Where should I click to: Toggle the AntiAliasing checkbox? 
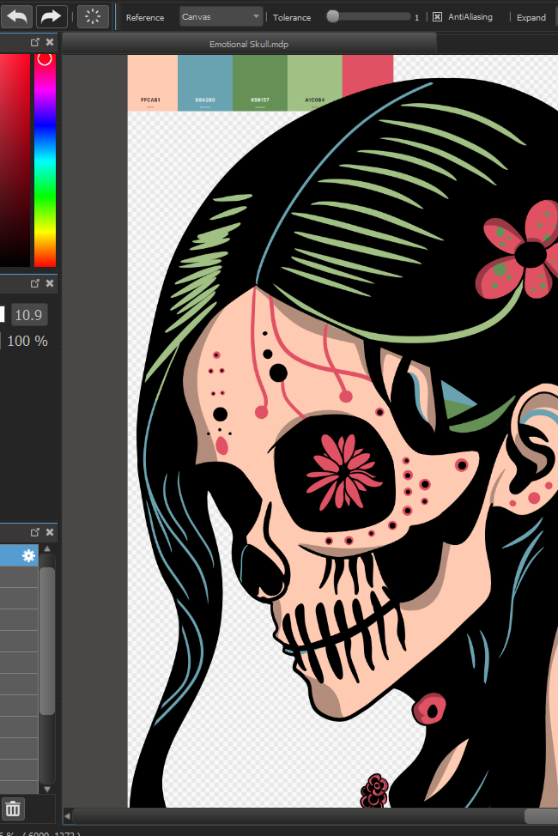pos(437,16)
